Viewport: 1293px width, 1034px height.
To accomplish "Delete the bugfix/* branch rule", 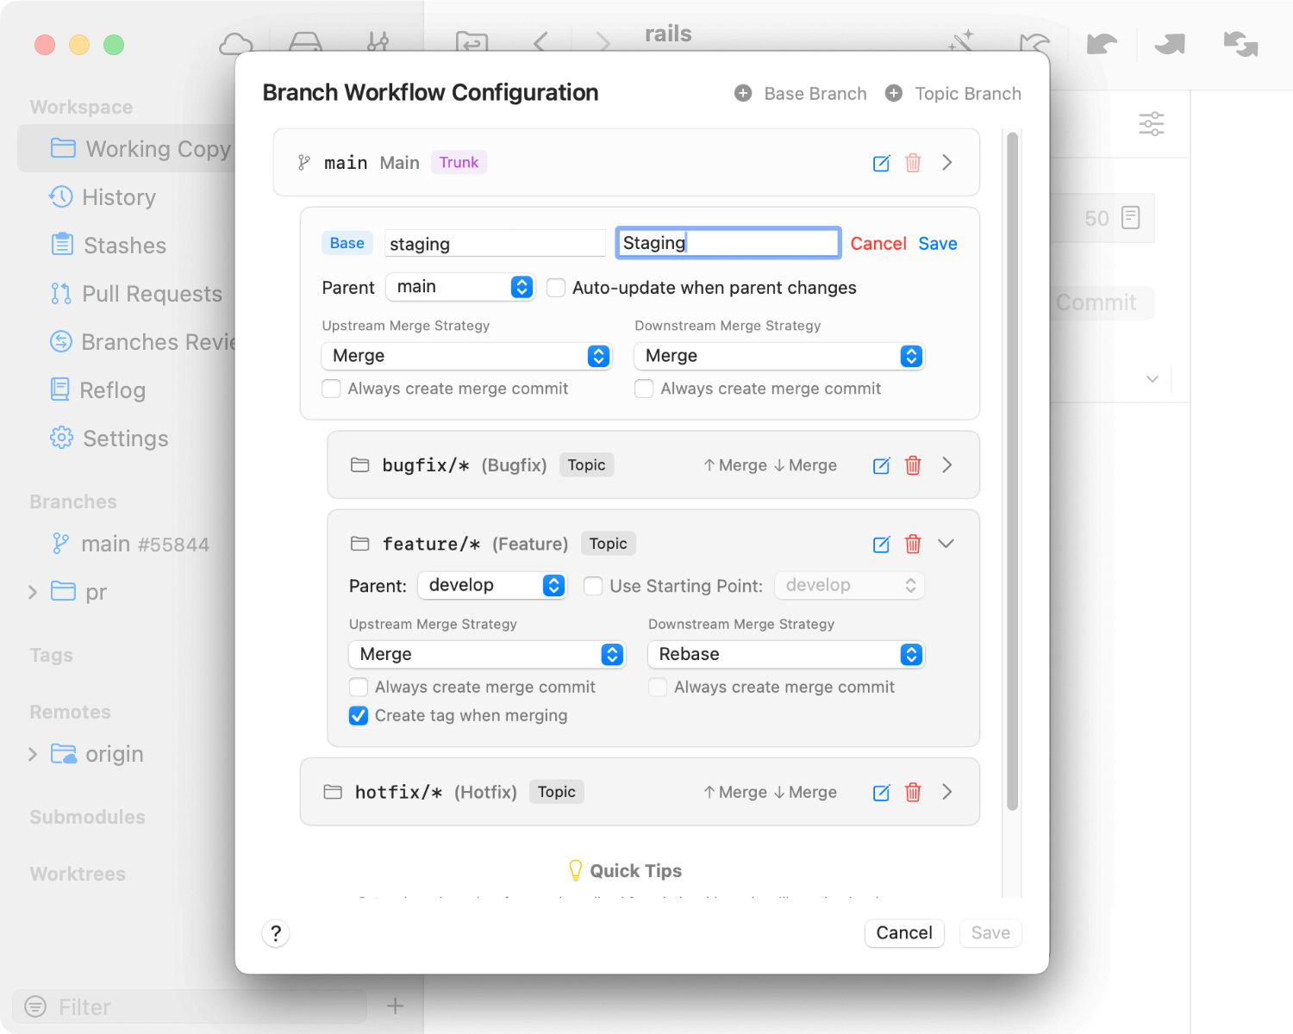I will coord(913,465).
